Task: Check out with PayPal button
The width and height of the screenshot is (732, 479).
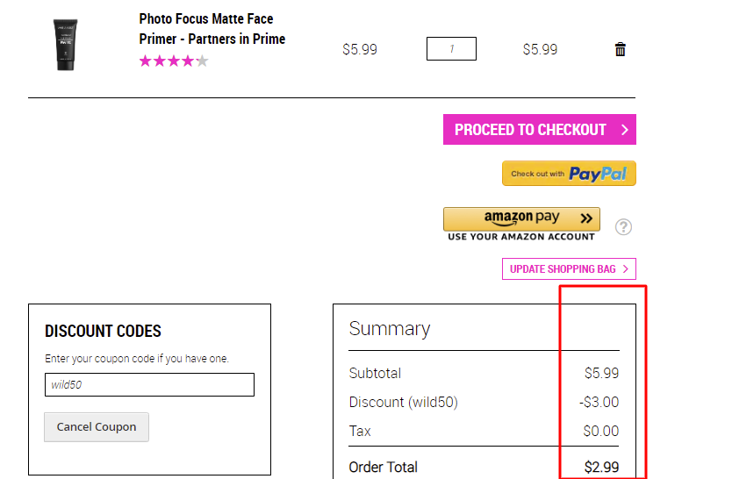Action: click(569, 174)
